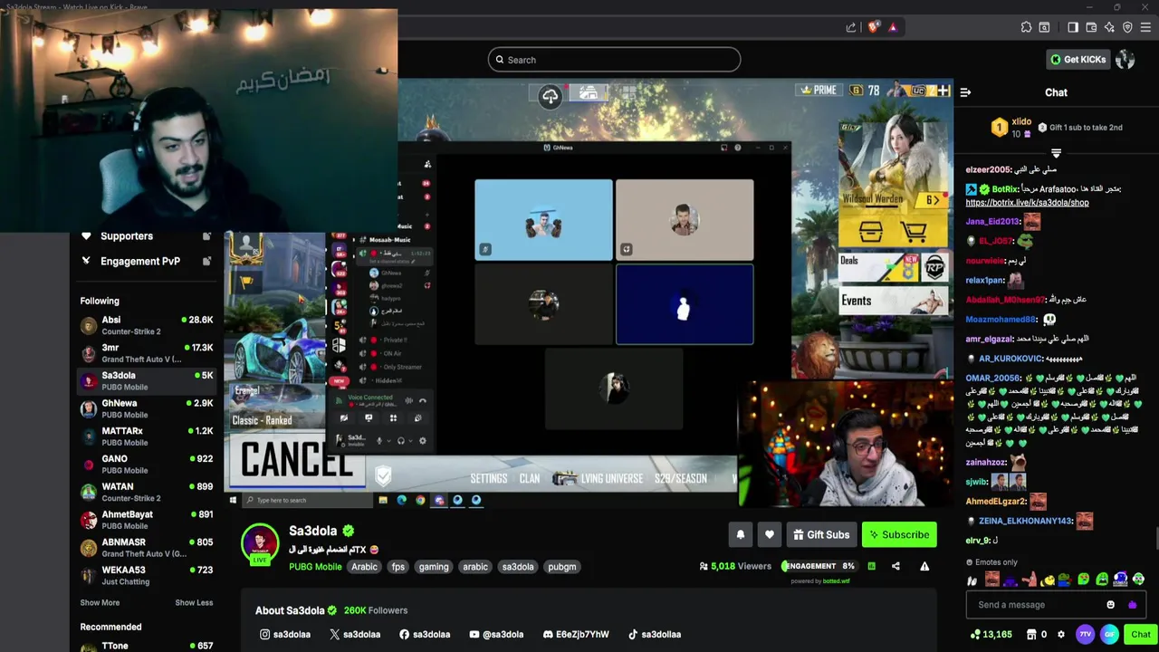
Task: Open chat settings gear icon
Action: 1061,635
